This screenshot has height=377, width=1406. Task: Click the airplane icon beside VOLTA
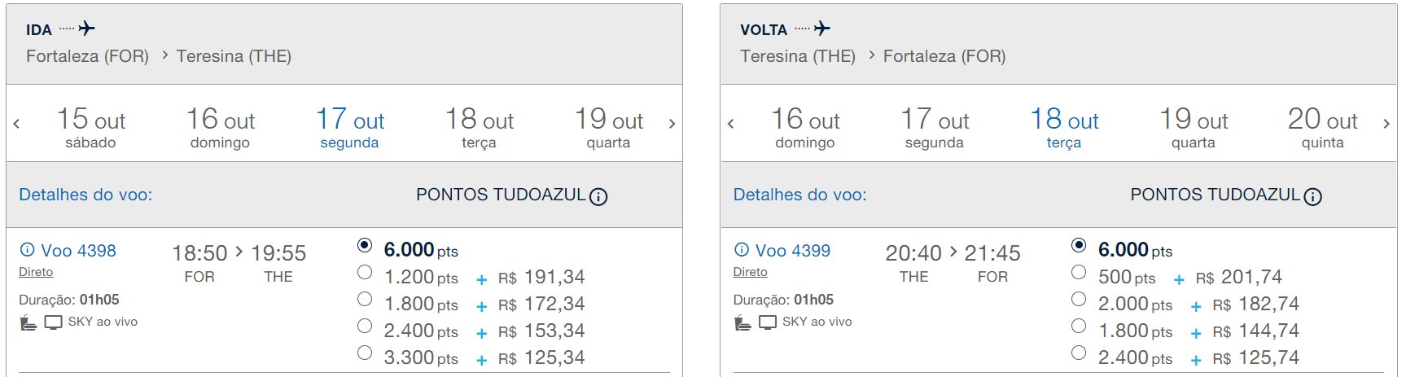point(822,28)
